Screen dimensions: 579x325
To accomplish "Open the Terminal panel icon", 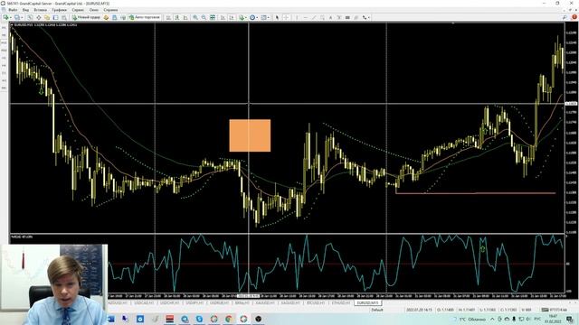I will tap(55, 17).
